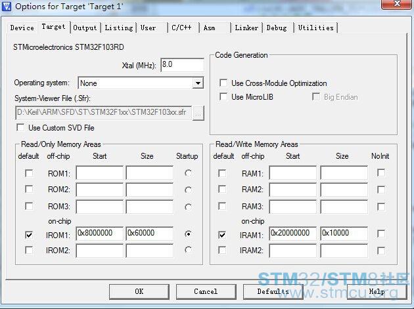Screen dimensions: 414x309
Task: Click the IRAM2 Size field
Action: pos(344,251)
